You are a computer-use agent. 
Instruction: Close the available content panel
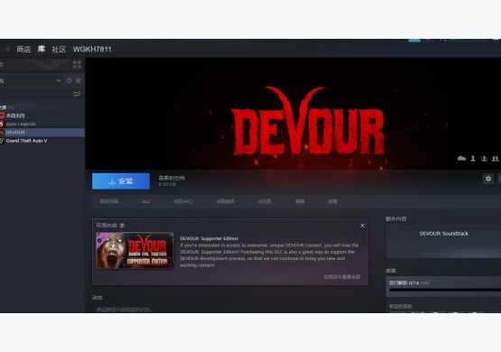pyautogui.click(x=362, y=226)
